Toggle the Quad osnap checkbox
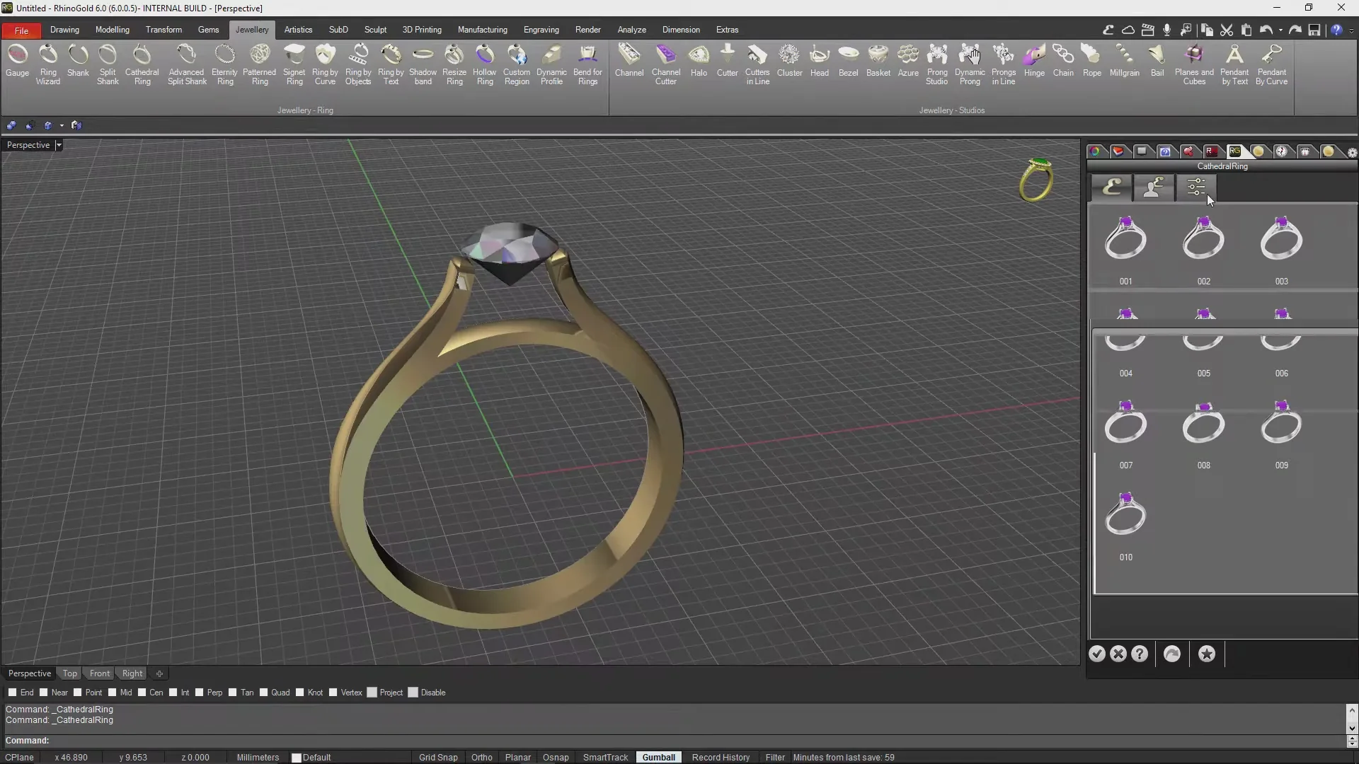This screenshot has width=1359, height=764. 263,693
